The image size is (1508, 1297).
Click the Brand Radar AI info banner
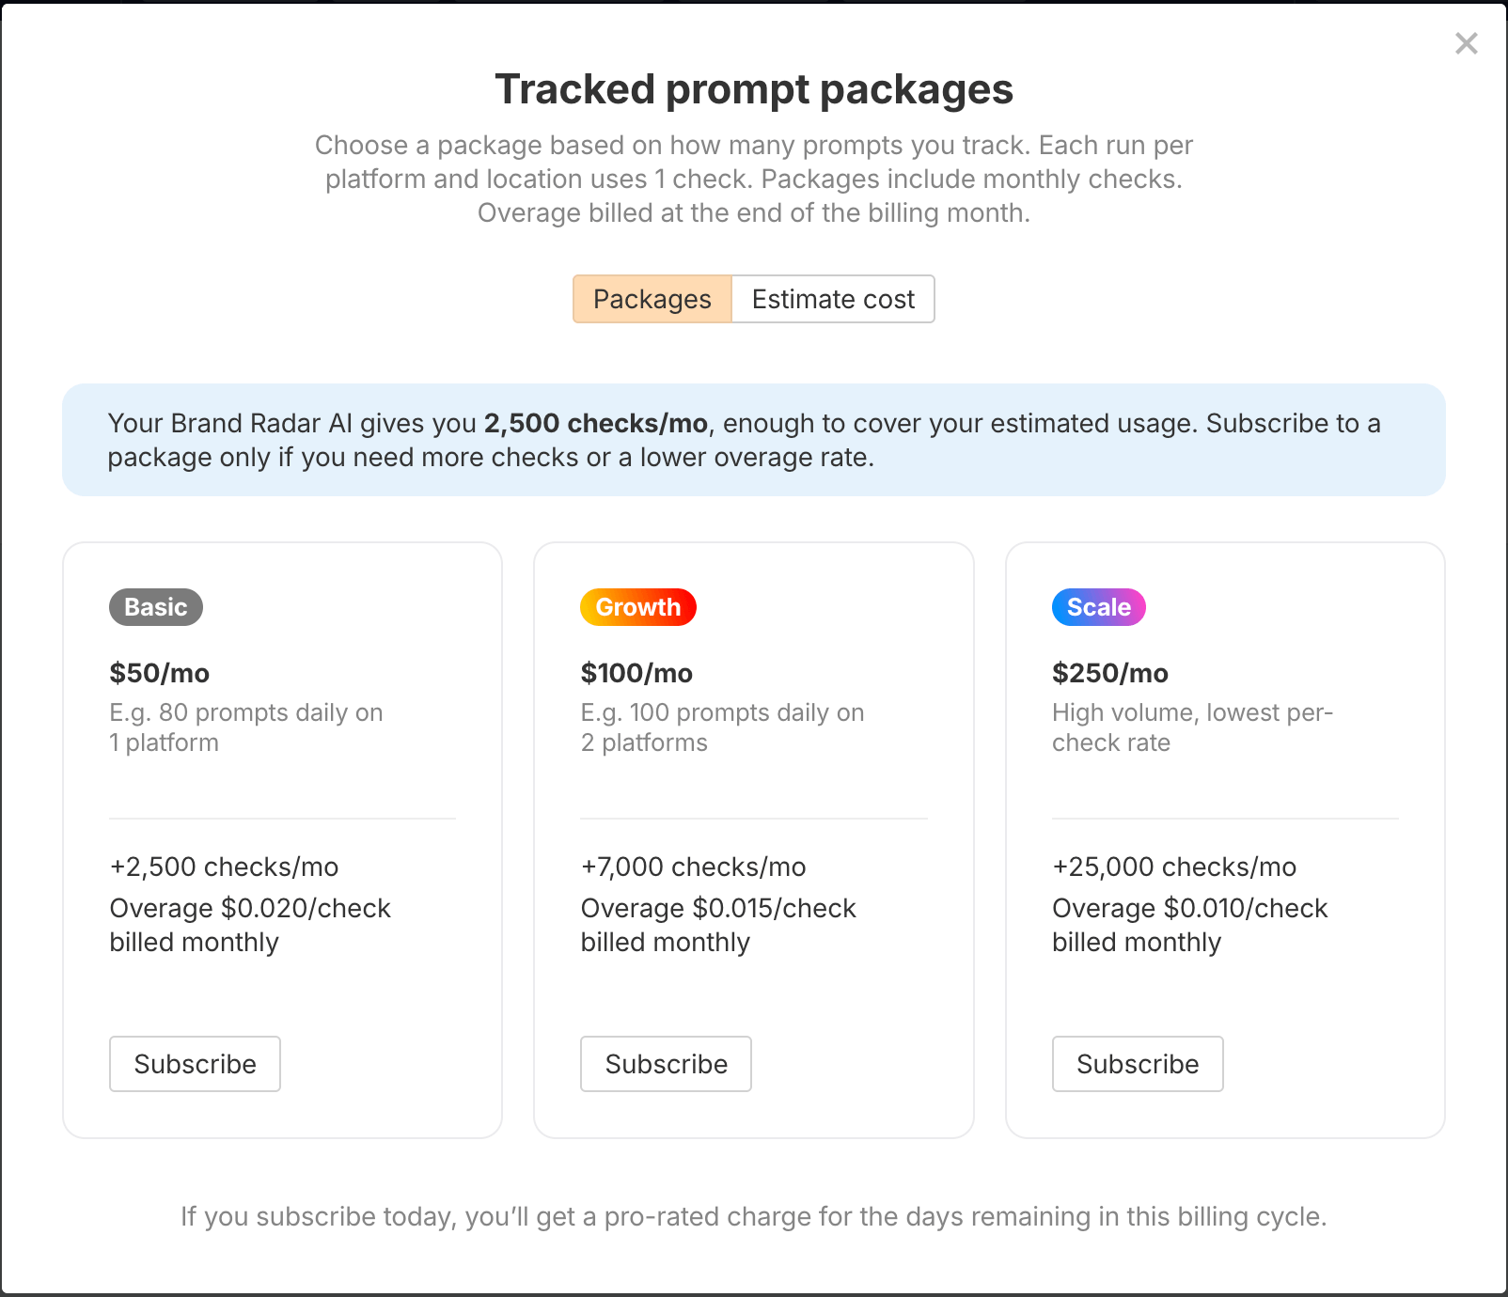click(x=752, y=439)
